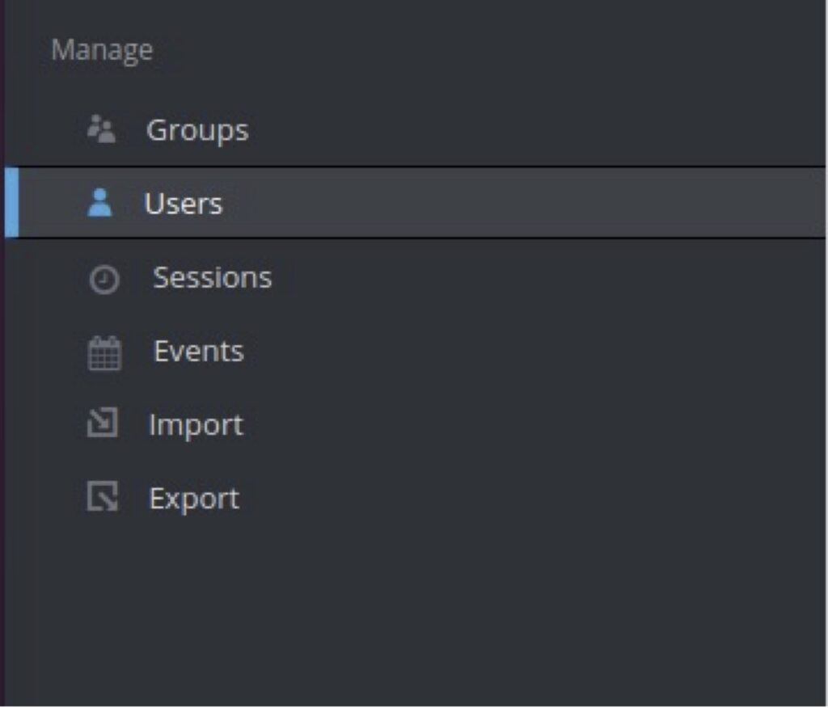
Task: Click the blue active indicator beside Users
Action: coord(11,203)
